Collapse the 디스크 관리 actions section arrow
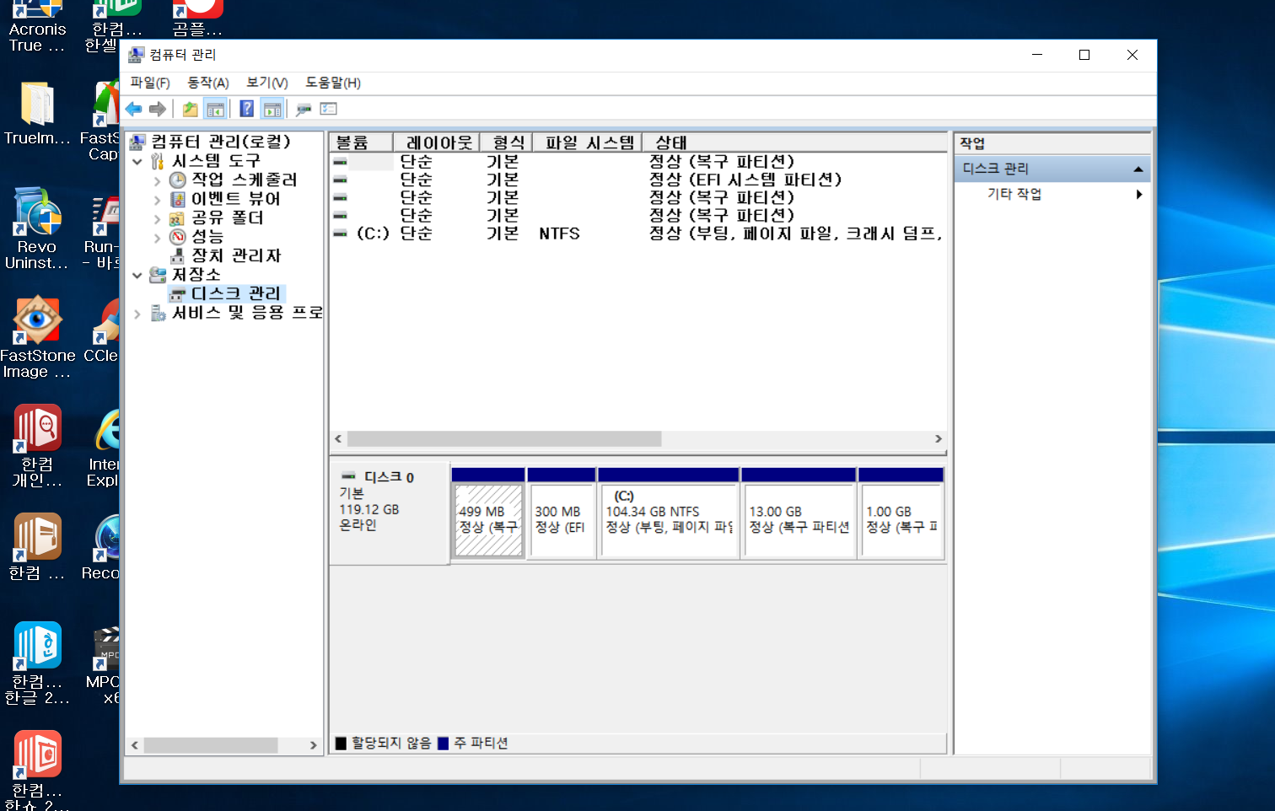The width and height of the screenshot is (1275, 811). (1138, 169)
